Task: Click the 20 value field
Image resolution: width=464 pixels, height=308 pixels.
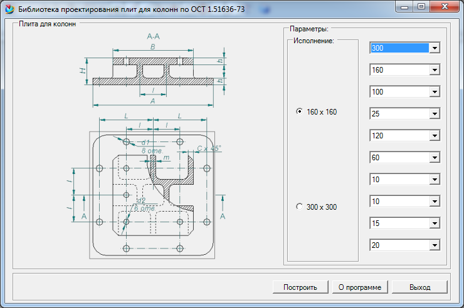Action: pyautogui.click(x=400, y=245)
